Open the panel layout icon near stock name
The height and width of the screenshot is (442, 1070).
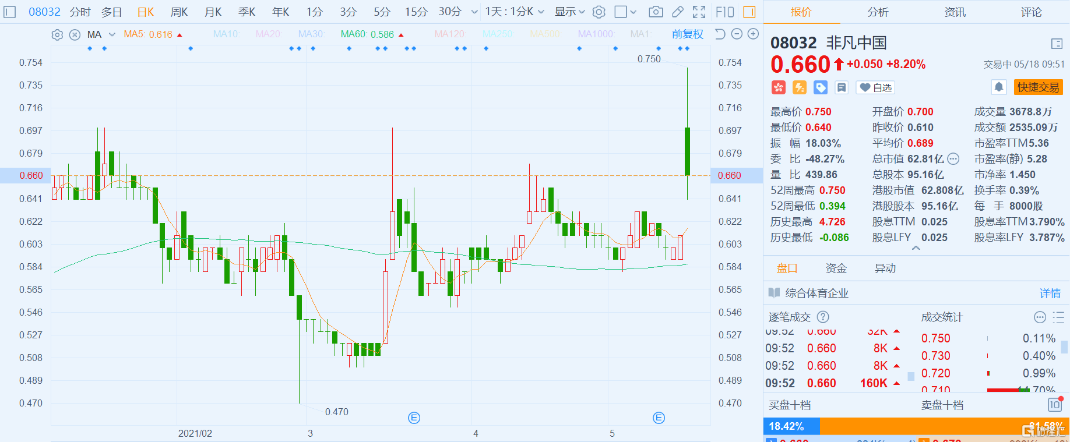pos(1057,44)
